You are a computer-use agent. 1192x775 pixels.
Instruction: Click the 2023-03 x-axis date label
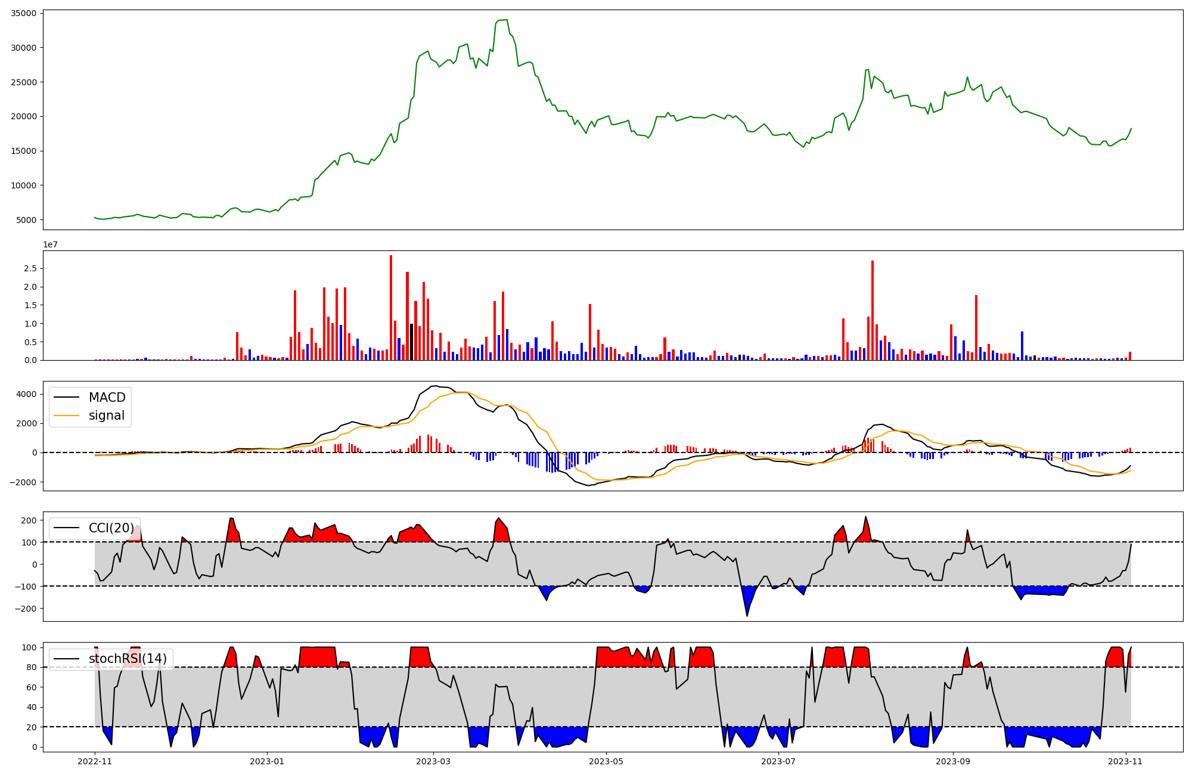pos(433,761)
